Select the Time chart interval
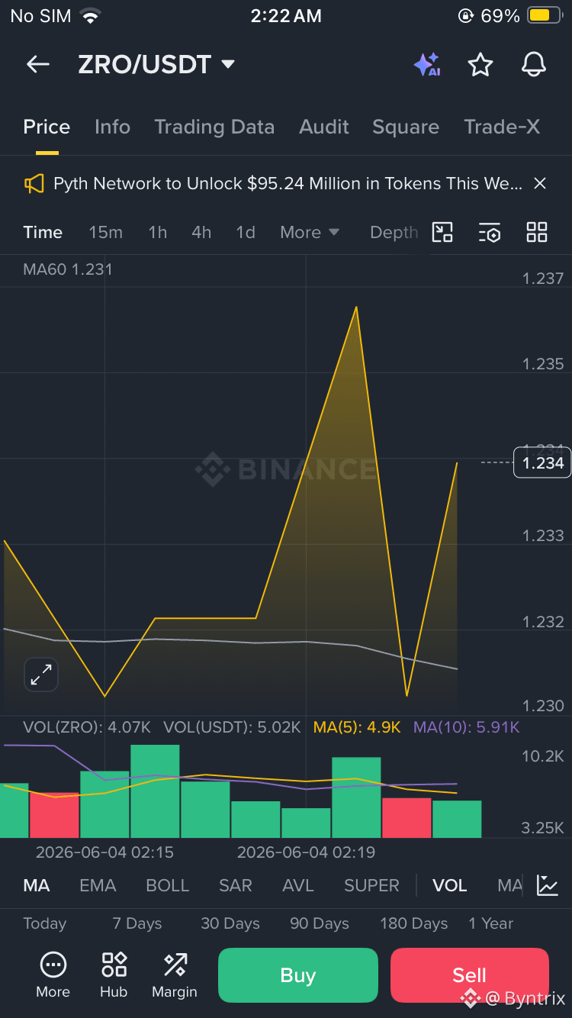 (43, 232)
